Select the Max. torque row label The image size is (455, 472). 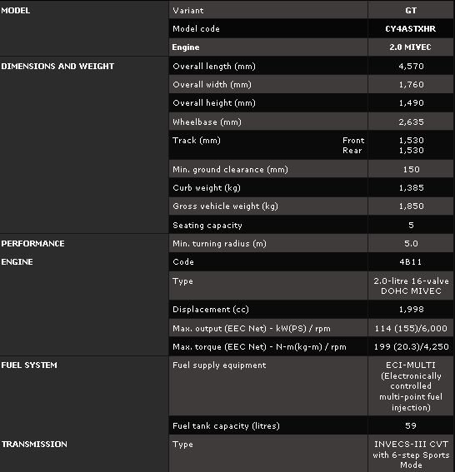tap(259, 347)
